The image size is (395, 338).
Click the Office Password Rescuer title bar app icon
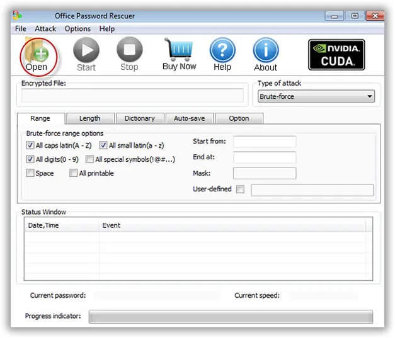pos(18,16)
